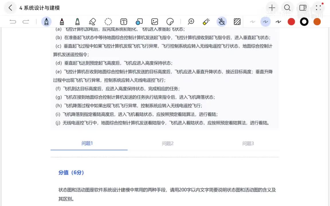Viewport: 330px width, 206px height.
Task: Add a new page with plus icon
Action: 272,8
